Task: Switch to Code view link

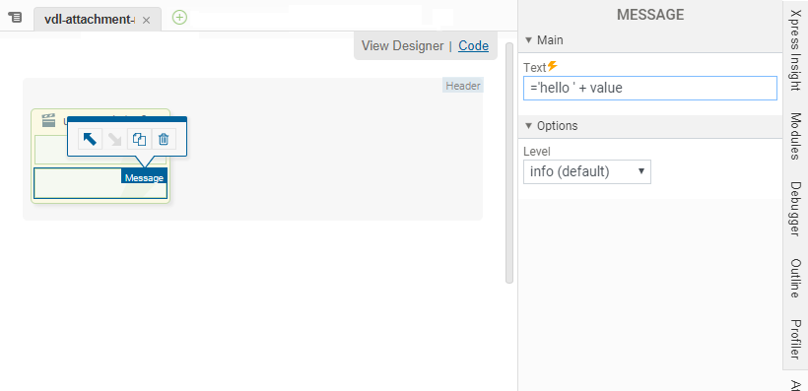Action: pos(474,46)
